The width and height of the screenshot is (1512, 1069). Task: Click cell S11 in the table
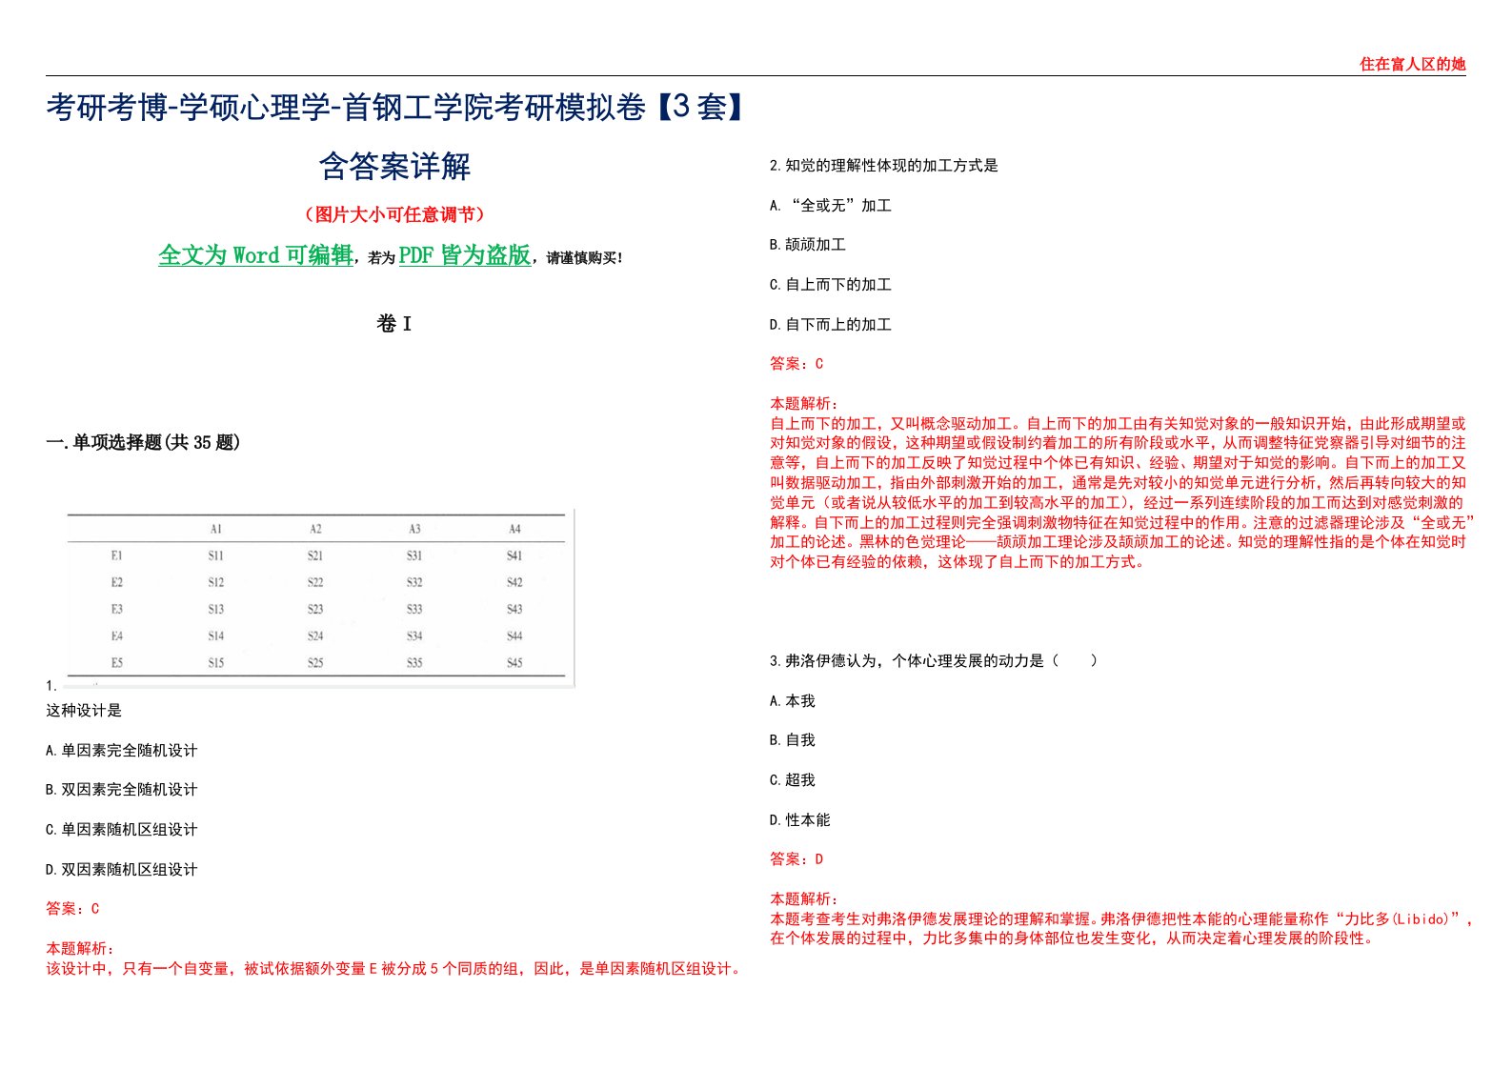click(x=216, y=555)
